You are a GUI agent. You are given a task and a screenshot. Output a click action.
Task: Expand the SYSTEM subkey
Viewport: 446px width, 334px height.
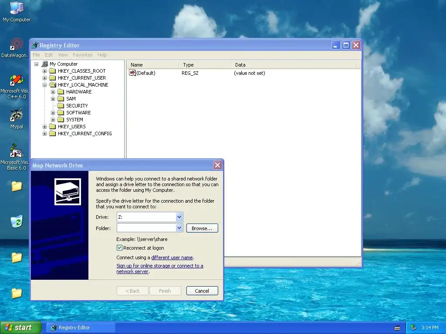[x=53, y=120]
